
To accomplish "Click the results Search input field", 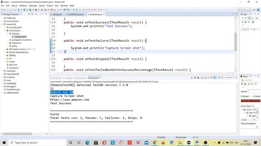I will pos(254,91).
